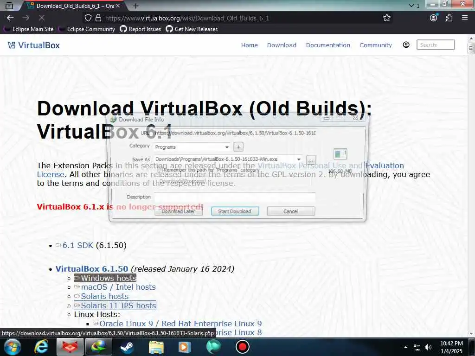Focus the site Search field
The image size is (475, 356).
click(435, 45)
